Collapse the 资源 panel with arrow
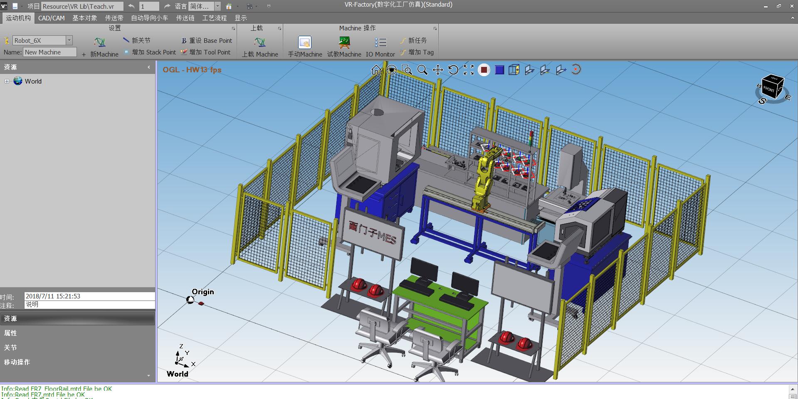Image resolution: width=798 pixels, height=399 pixels. coord(149,67)
